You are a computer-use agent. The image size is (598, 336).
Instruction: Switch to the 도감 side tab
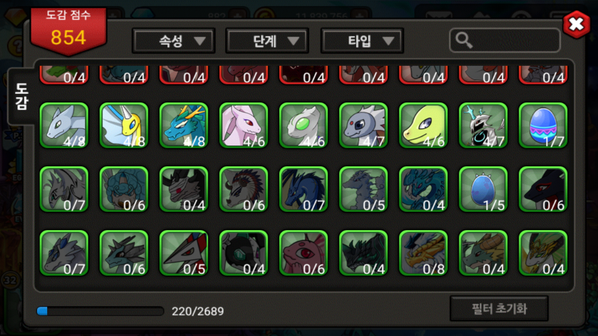tap(21, 96)
